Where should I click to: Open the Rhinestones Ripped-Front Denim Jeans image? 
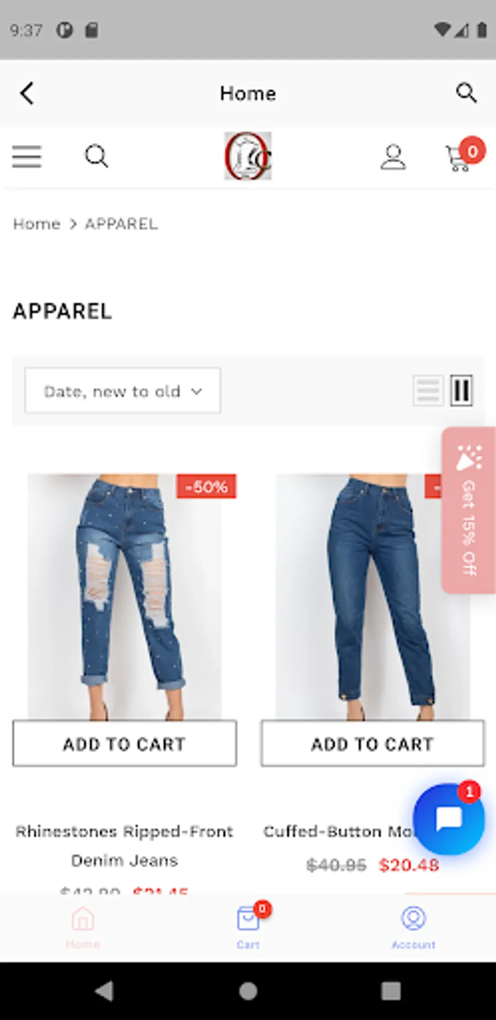point(125,597)
